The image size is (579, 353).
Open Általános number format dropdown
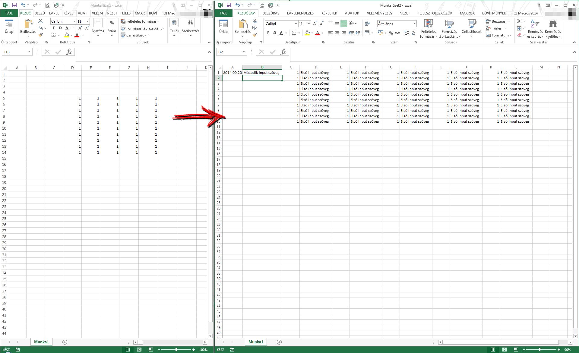[x=414, y=24]
